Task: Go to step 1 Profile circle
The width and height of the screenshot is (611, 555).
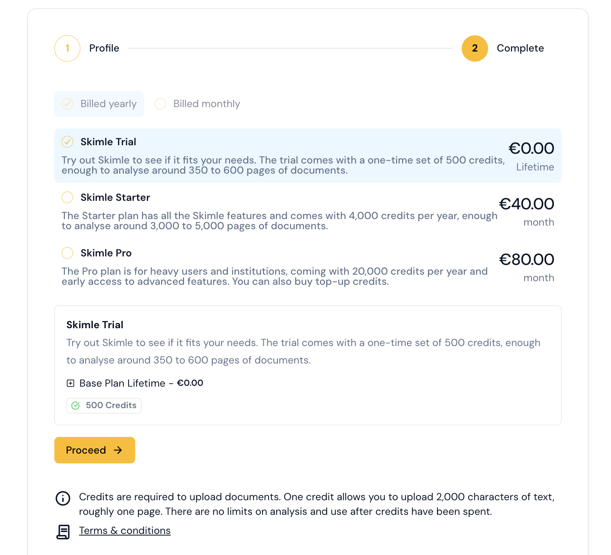Action: pyautogui.click(x=67, y=48)
